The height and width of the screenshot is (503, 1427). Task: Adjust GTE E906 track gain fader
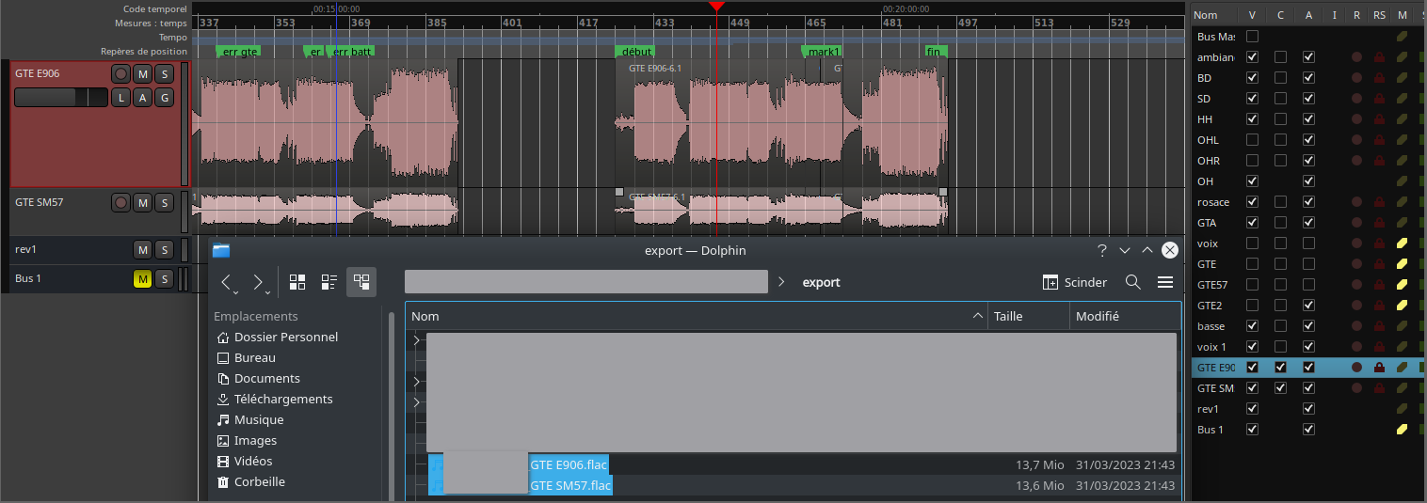pos(61,98)
